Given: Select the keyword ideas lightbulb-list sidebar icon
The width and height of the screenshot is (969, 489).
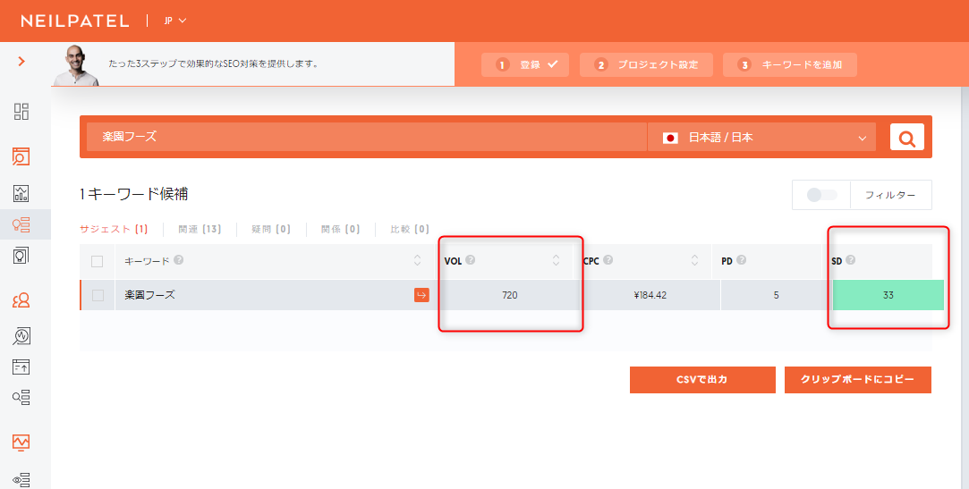Looking at the screenshot, I should tap(21, 224).
